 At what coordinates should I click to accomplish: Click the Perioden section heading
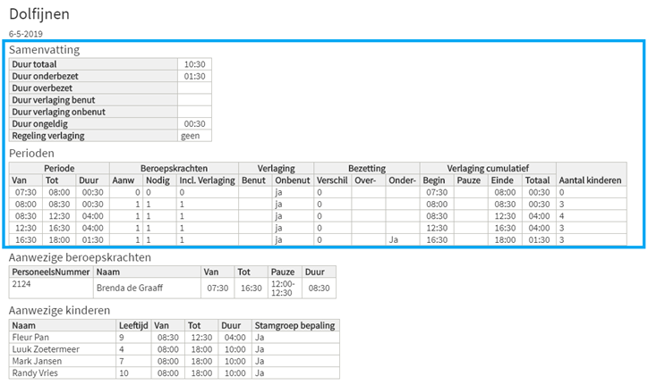pyautogui.click(x=31, y=153)
